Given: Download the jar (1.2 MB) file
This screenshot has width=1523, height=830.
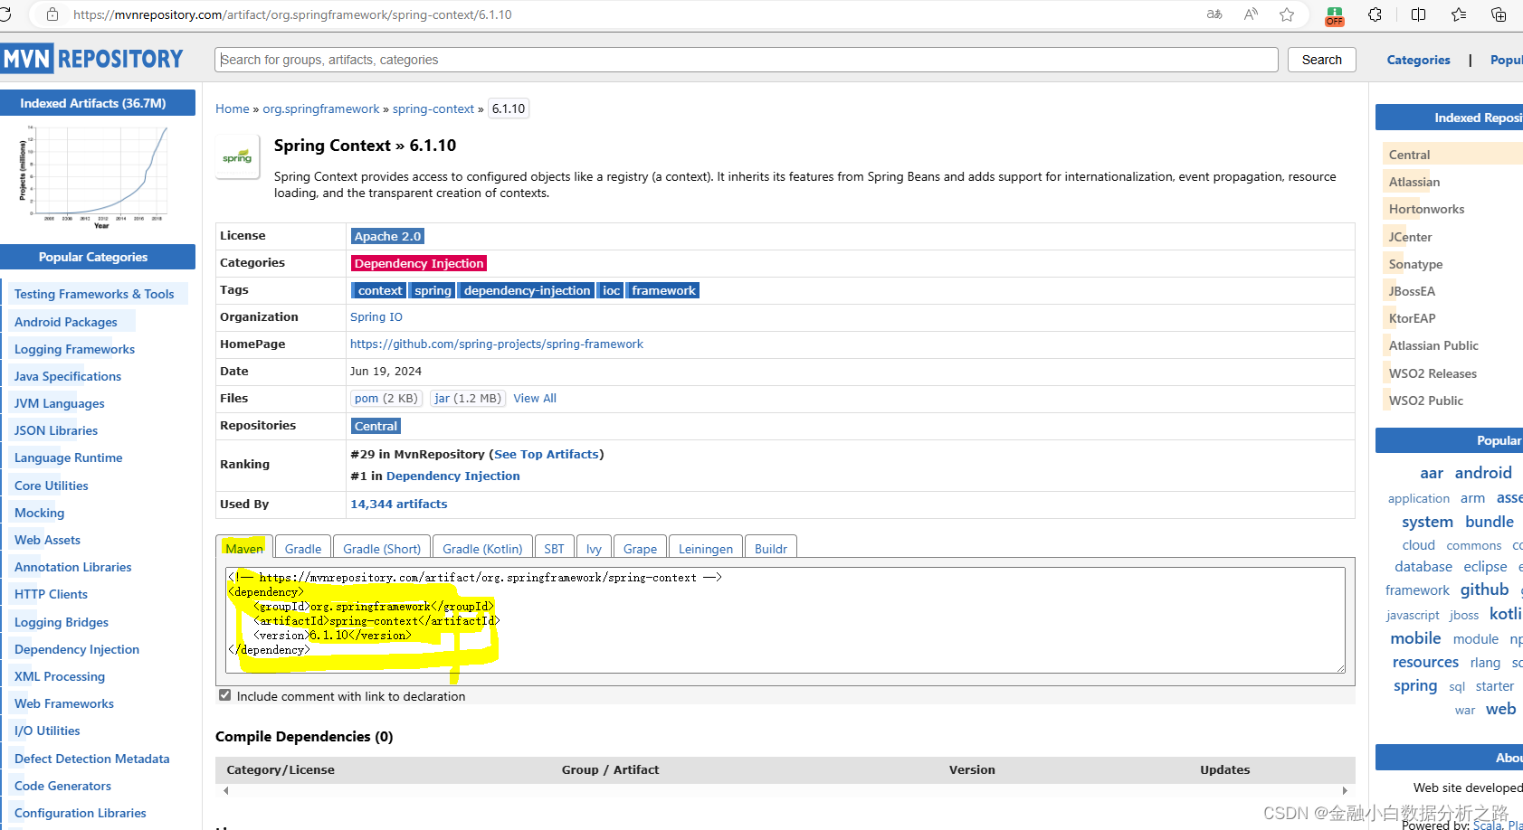Looking at the screenshot, I should click(x=468, y=398).
